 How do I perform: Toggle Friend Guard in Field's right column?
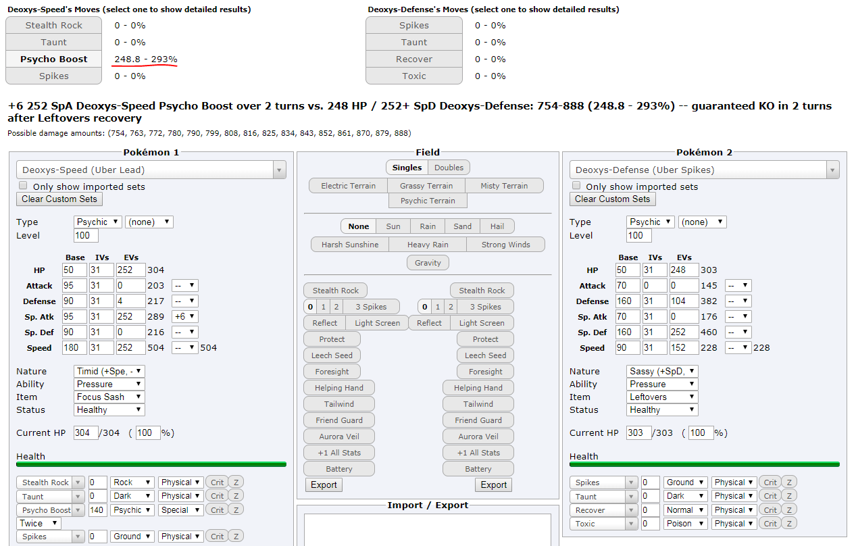478,420
